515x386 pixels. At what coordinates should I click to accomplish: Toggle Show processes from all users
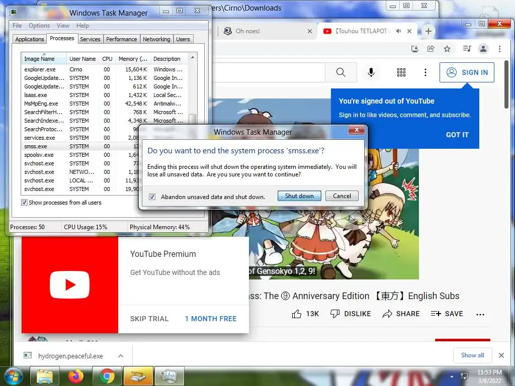24,203
